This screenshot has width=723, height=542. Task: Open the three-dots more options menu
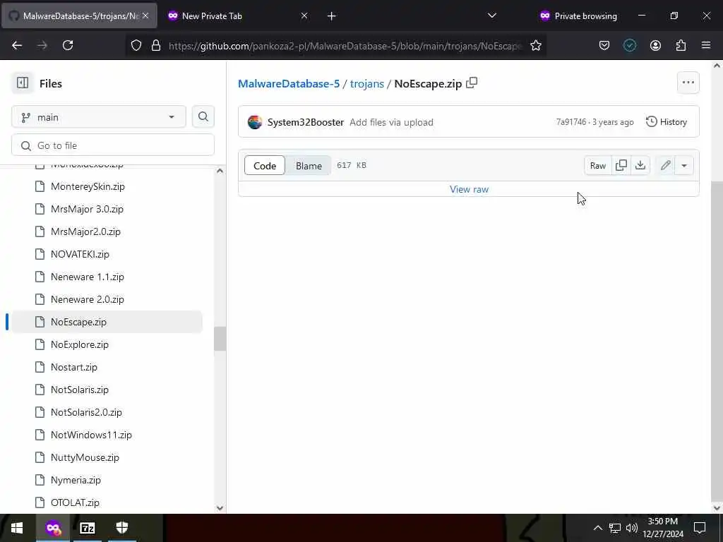pyautogui.click(x=688, y=83)
